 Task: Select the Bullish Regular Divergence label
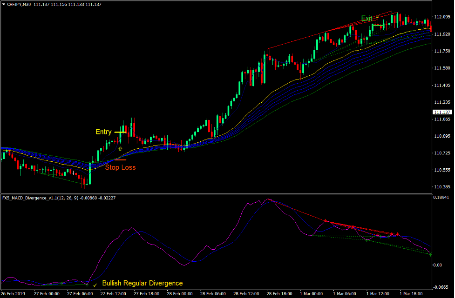coord(143,283)
